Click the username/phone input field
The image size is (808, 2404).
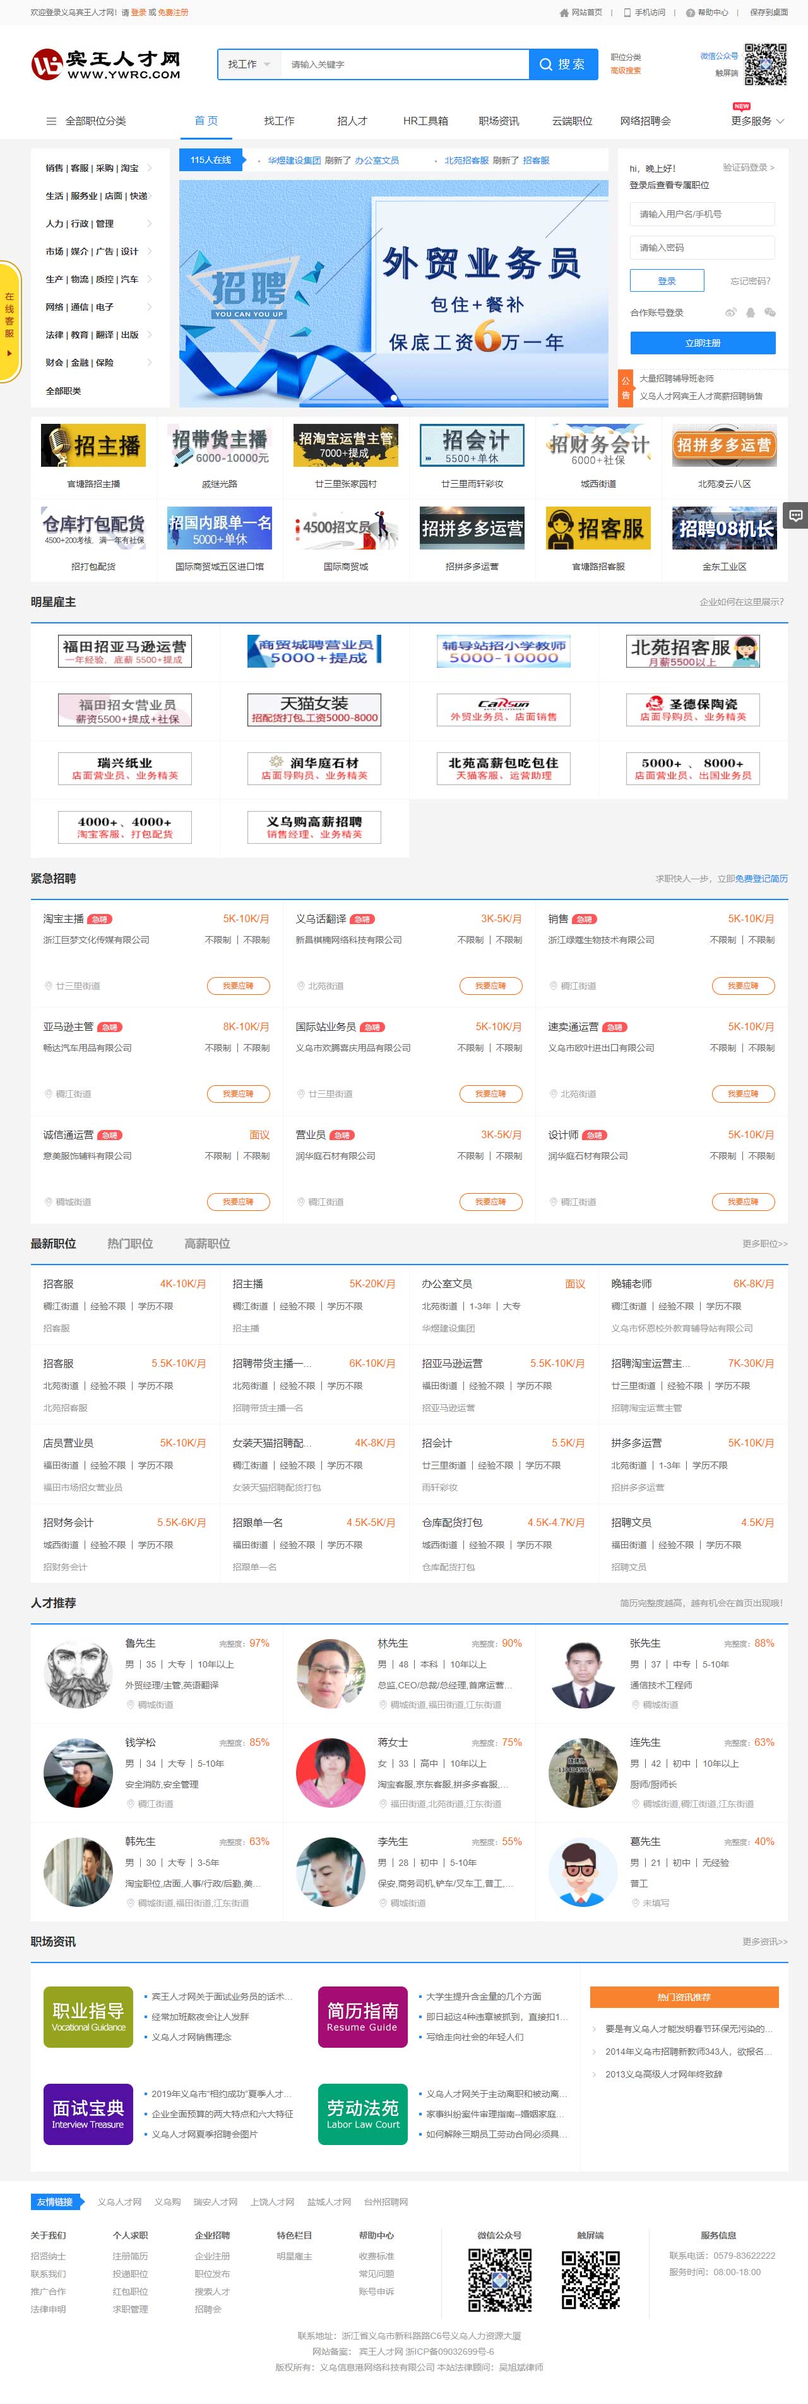tap(702, 215)
